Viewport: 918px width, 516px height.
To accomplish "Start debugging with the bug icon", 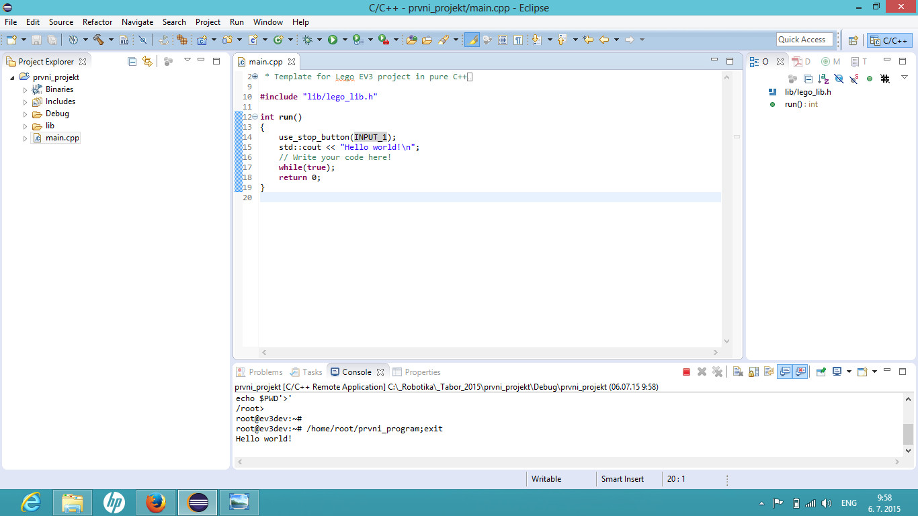I will point(307,40).
